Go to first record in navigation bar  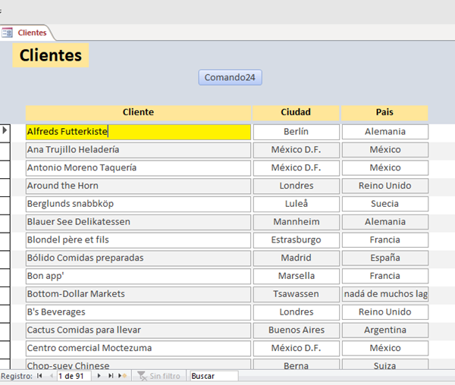(x=41, y=376)
